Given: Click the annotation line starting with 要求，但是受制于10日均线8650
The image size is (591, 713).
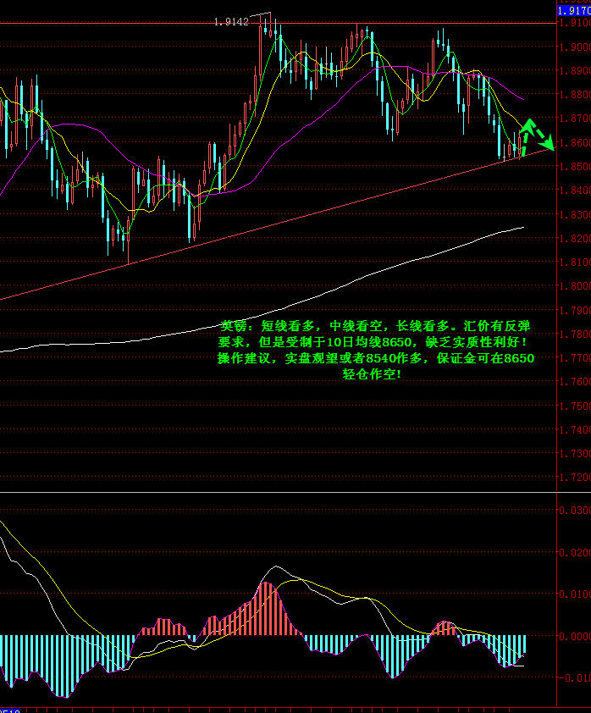Looking at the screenshot, I should tap(373, 342).
